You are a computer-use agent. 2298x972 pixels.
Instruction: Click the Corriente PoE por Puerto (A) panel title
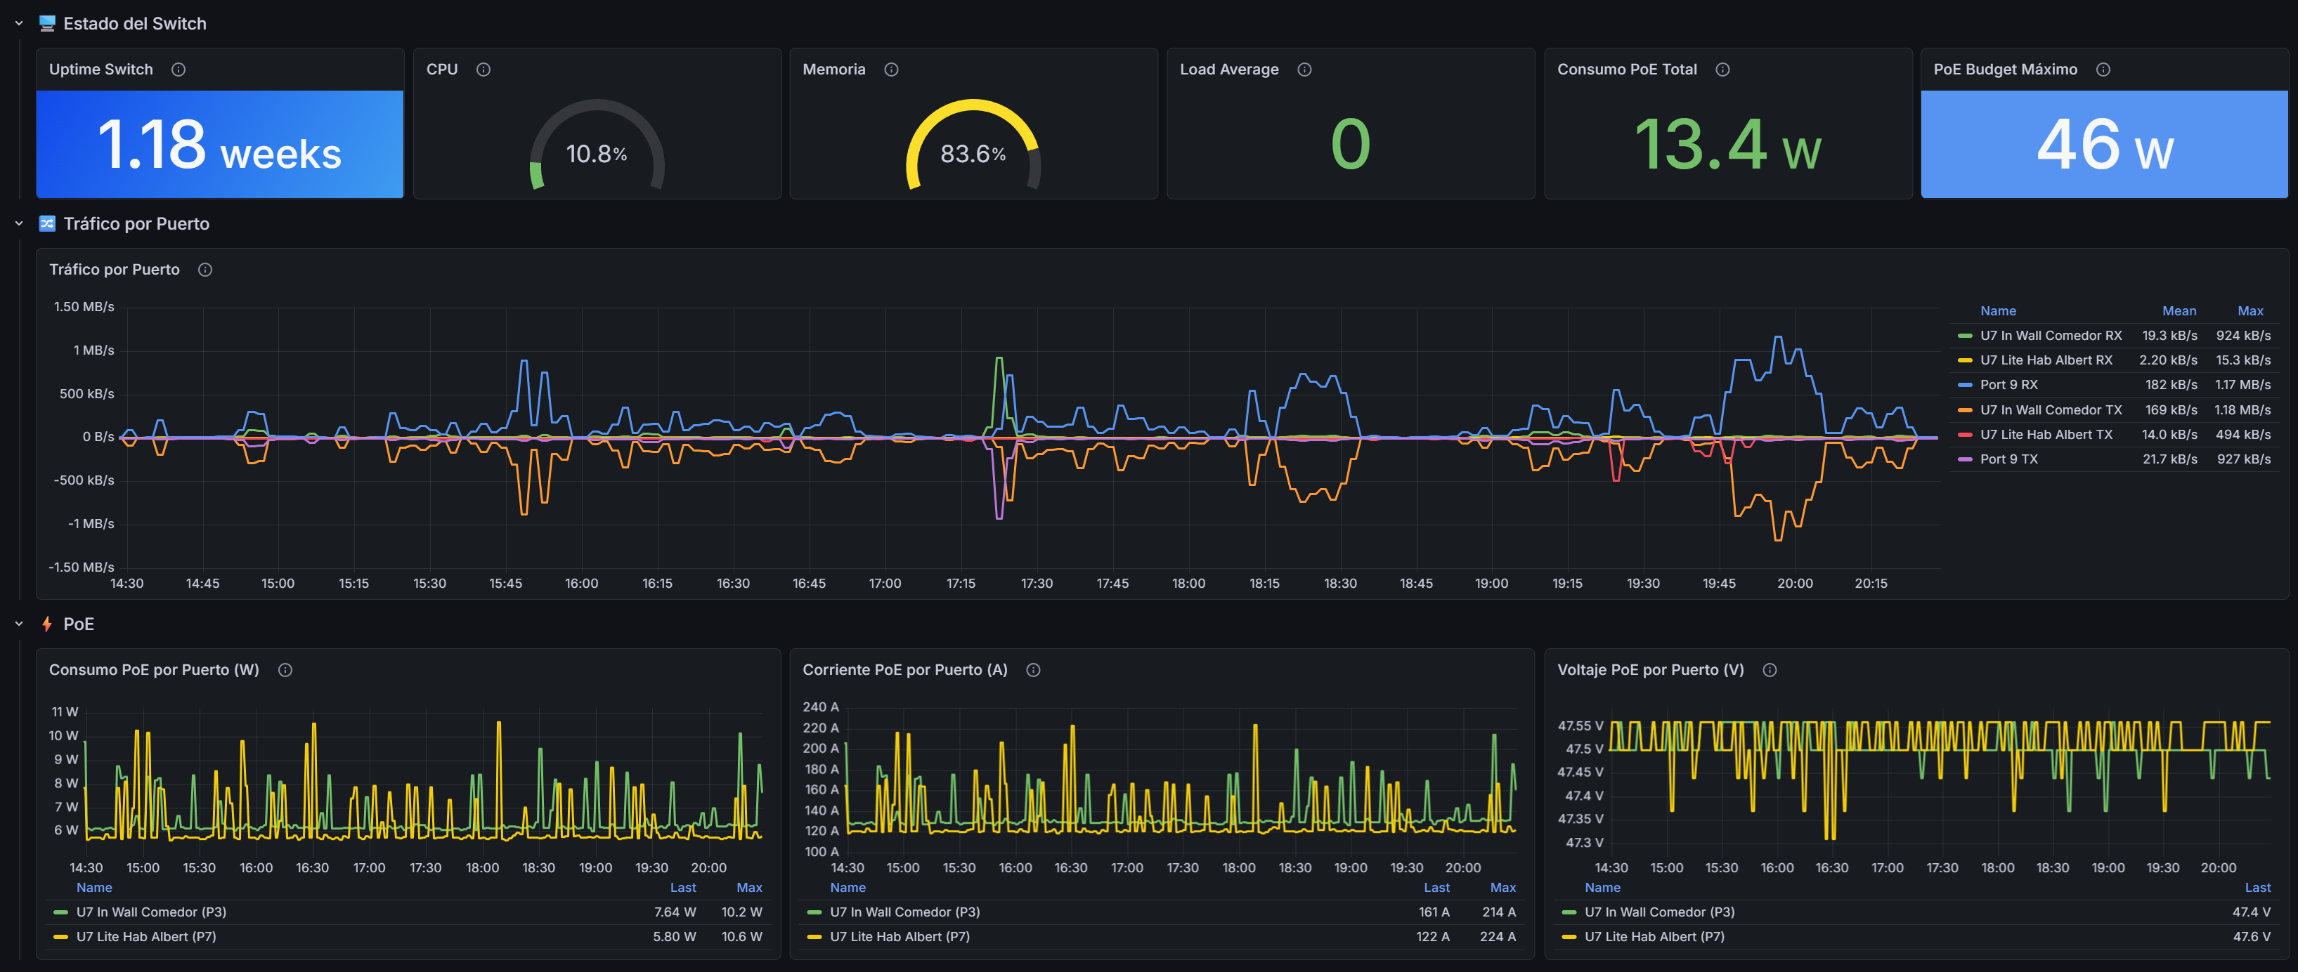tap(904, 671)
